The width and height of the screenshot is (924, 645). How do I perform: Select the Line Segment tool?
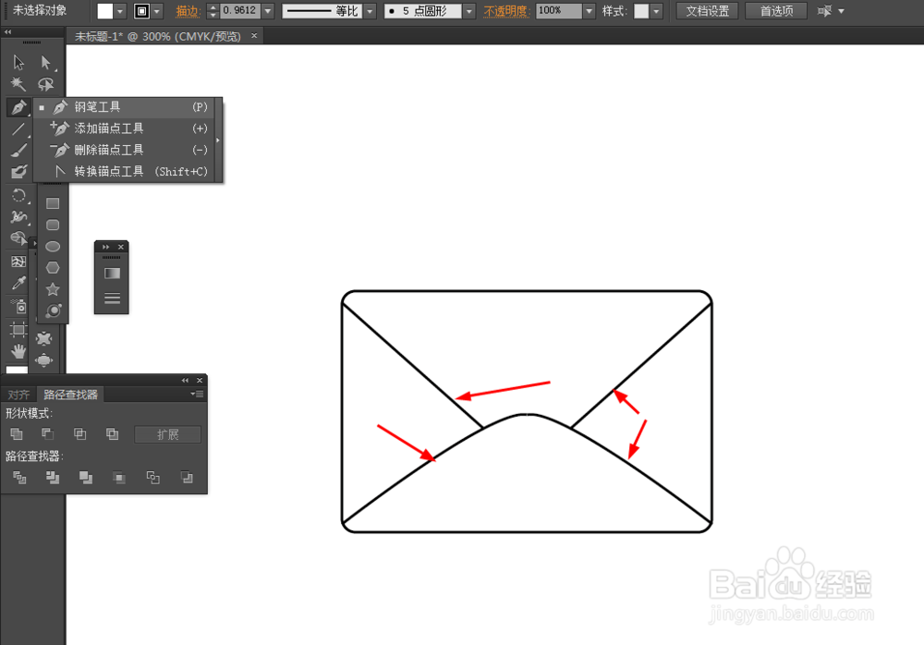18,128
